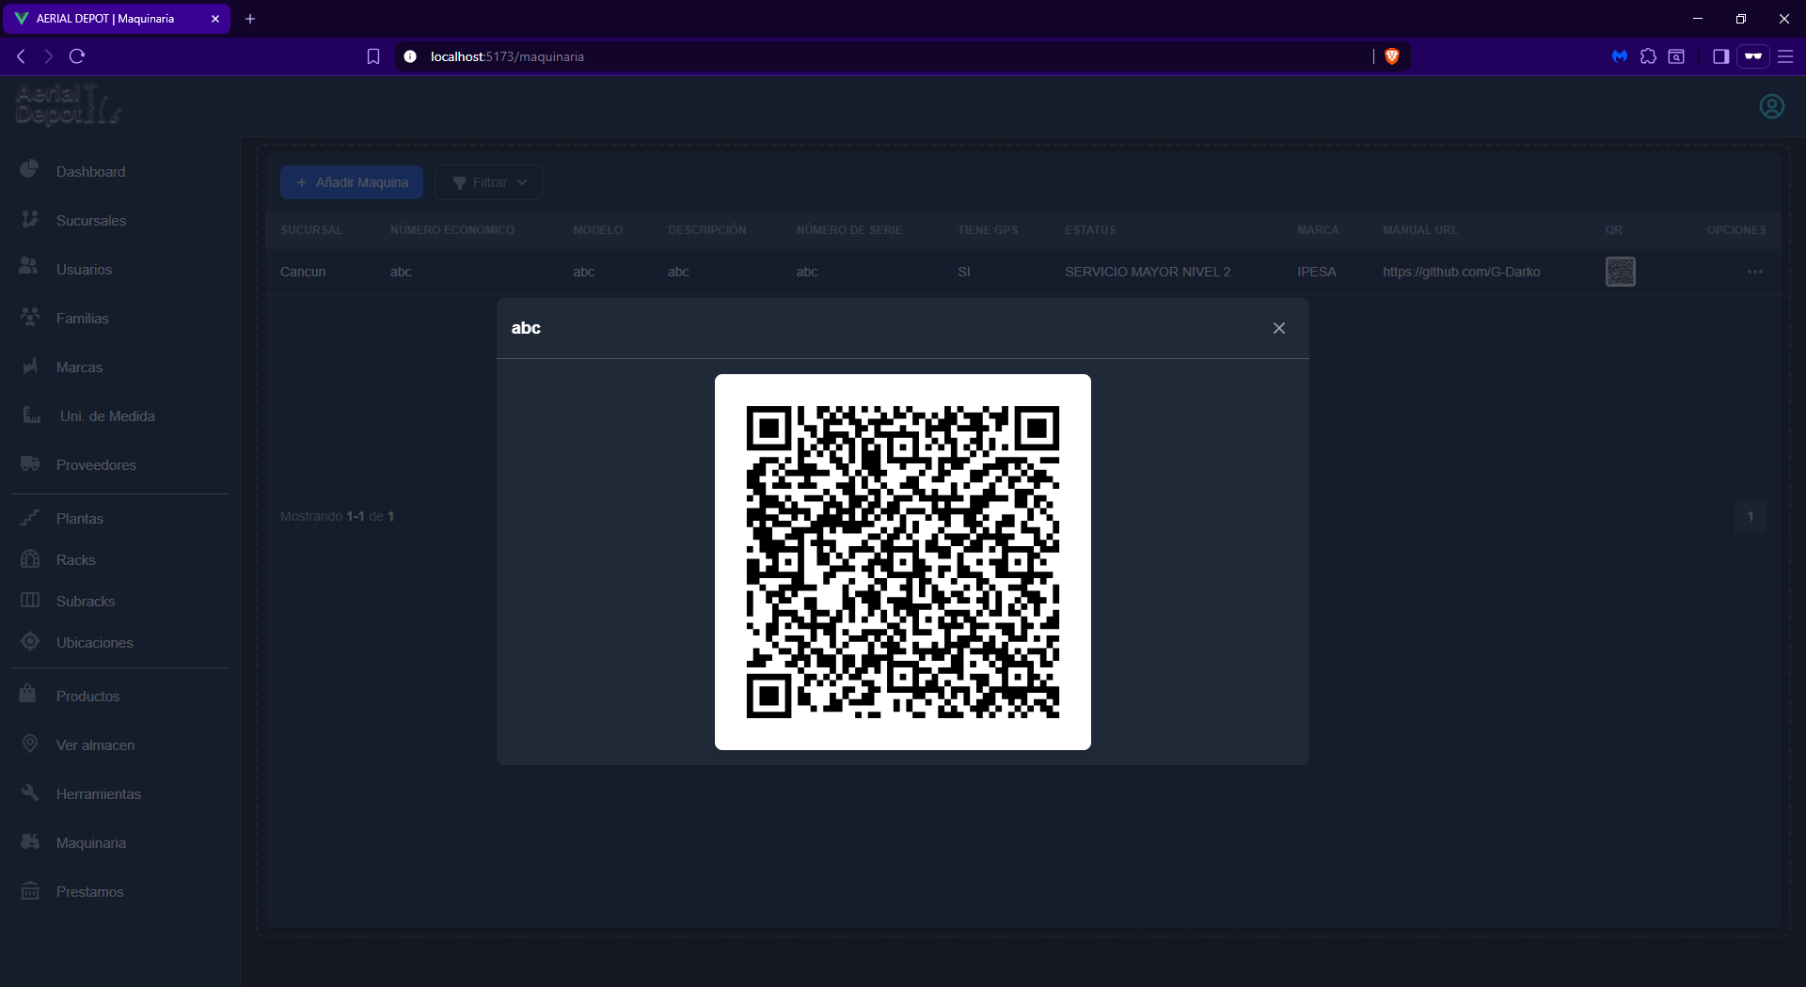
Task: Click the address bar URL
Action: 507,56
